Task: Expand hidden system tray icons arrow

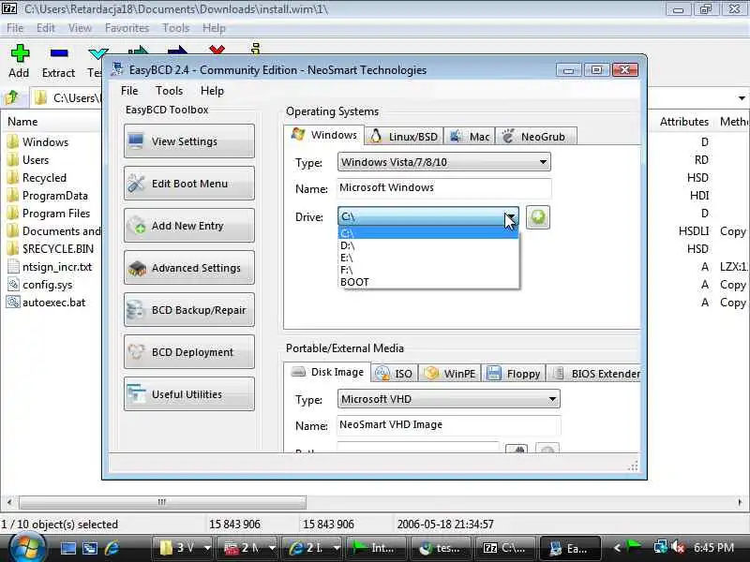Action: pyautogui.click(x=617, y=547)
